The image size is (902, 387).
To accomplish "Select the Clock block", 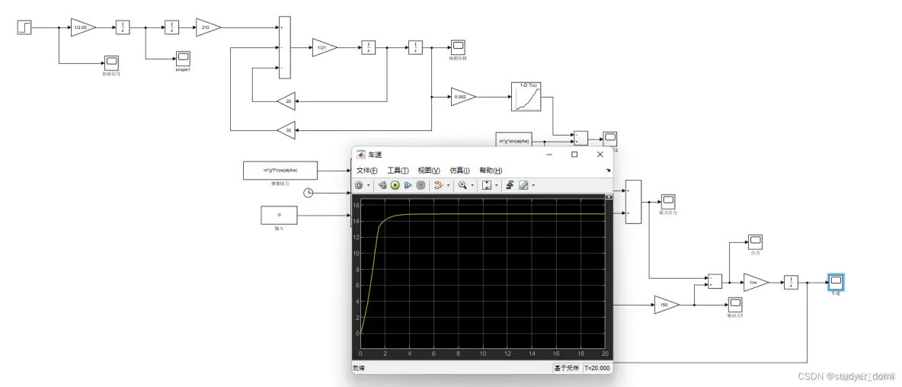I will click(x=309, y=193).
